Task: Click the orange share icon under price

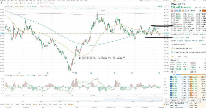Action: (x=183, y=11)
